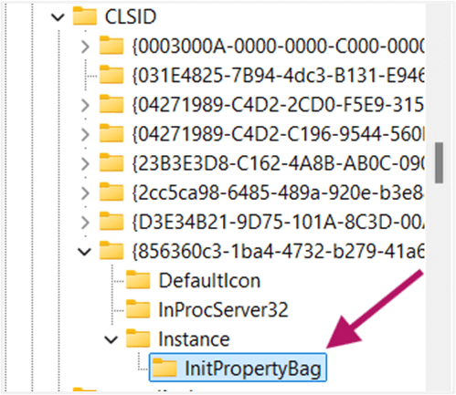This screenshot has width=456, height=395.
Task: Select key {23B3E3D8-C162-4A8B-AB0C
Action: pyautogui.click(x=278, y=164)
